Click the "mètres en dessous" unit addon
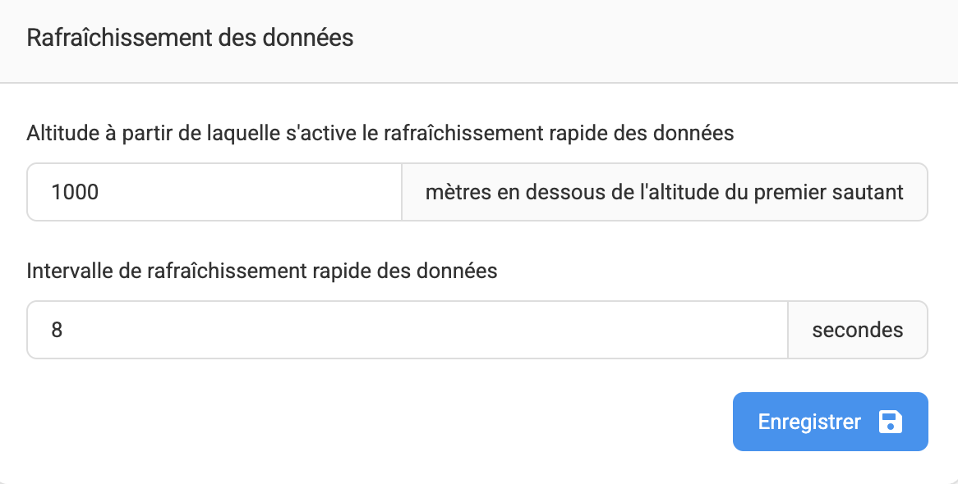958x484 pixels. pyautogui.click(x=664, y=193)
